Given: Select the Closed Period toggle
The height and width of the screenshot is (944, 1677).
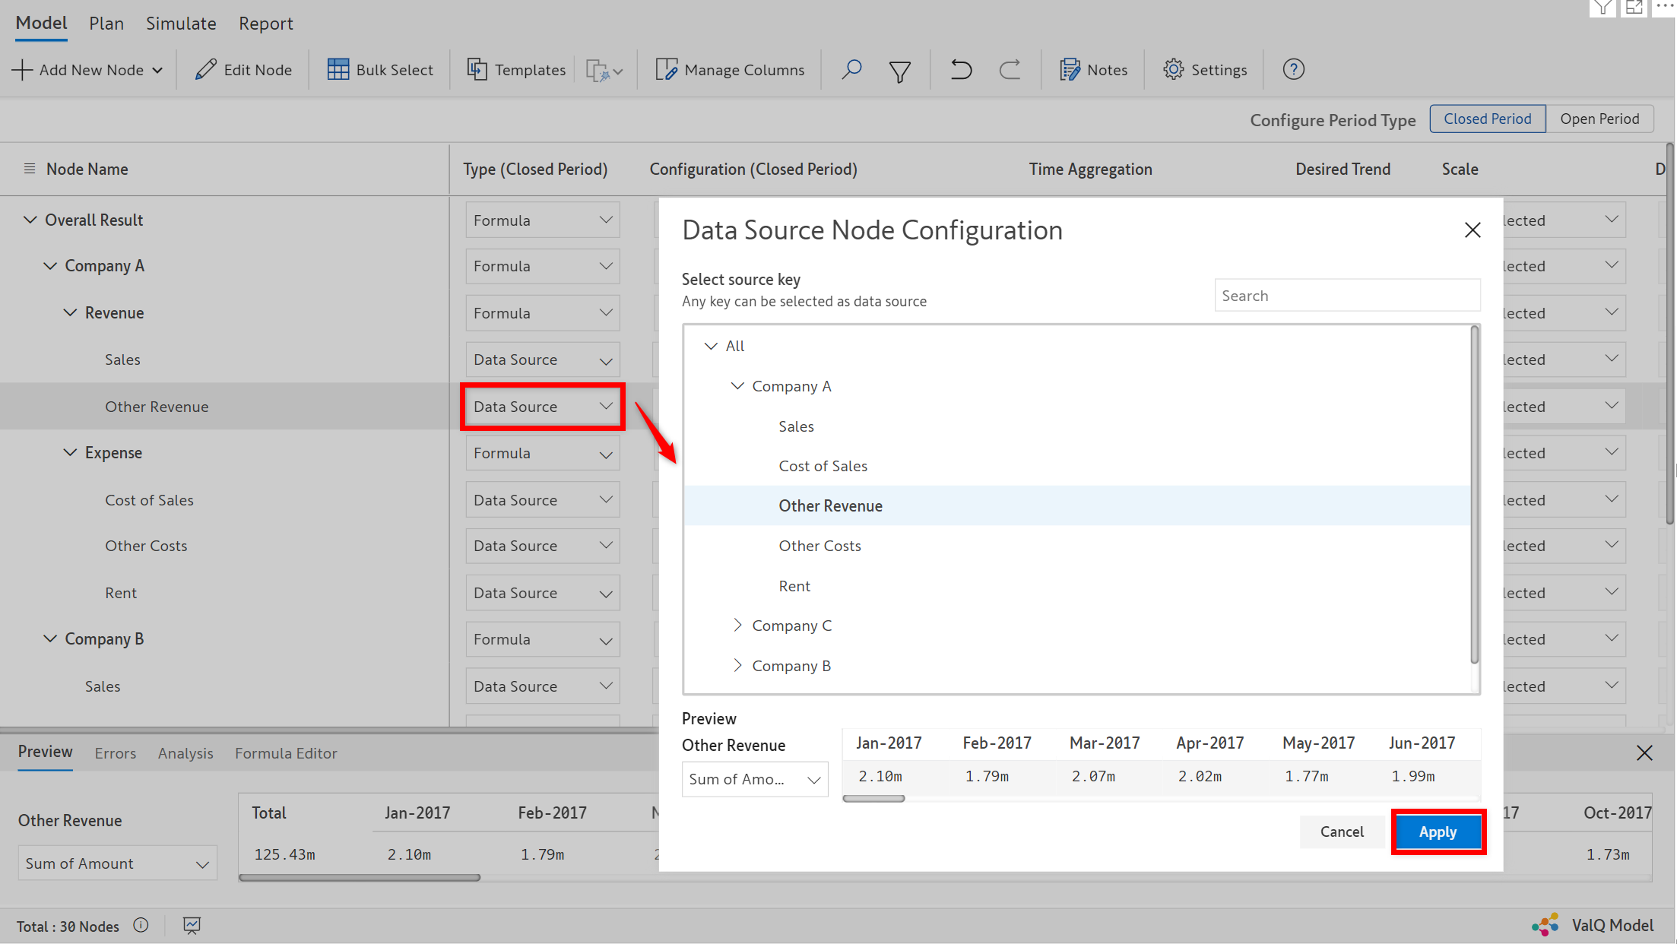Looking at the screenshot, I should tap(1487, 119).
